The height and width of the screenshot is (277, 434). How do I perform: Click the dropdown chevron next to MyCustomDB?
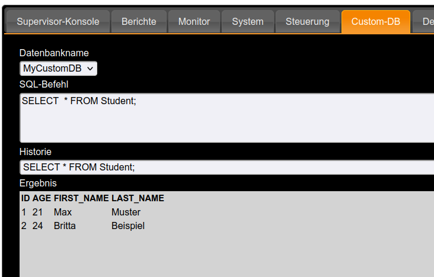coord(90,69)
